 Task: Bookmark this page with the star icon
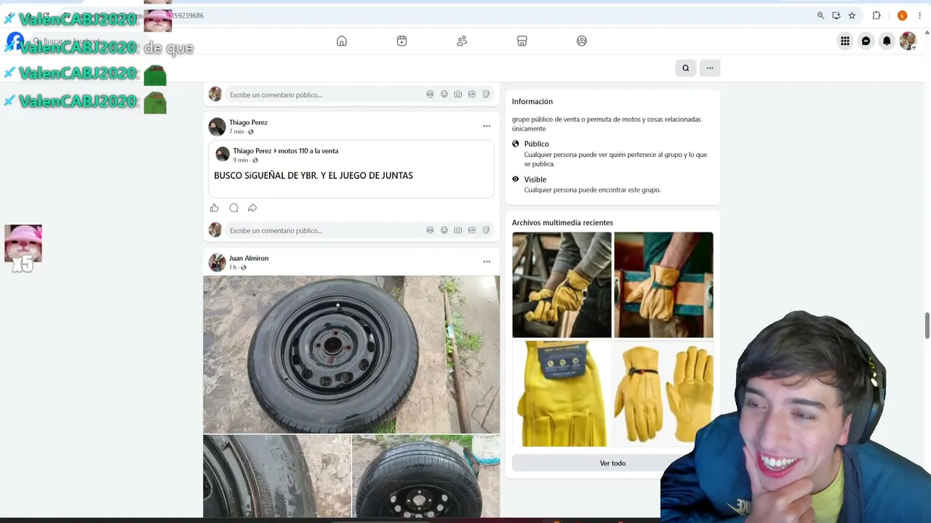click(x=852, y=15)
